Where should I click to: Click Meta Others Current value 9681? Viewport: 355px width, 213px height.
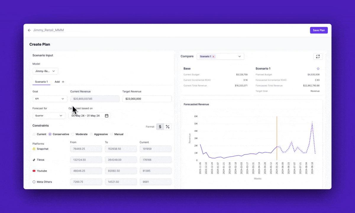point(156,182)
